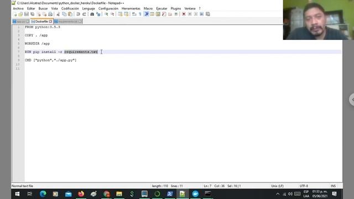Open Microsoft Edge from the taskbar
Screen dimensions: 354x199
[43, 194]
